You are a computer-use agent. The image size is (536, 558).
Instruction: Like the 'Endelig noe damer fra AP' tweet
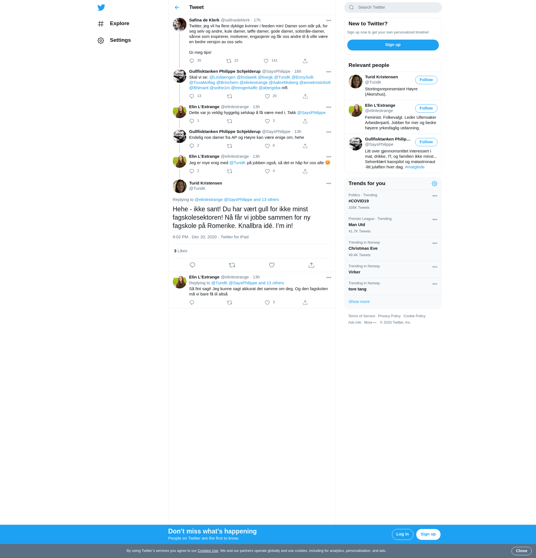[267, 146]
